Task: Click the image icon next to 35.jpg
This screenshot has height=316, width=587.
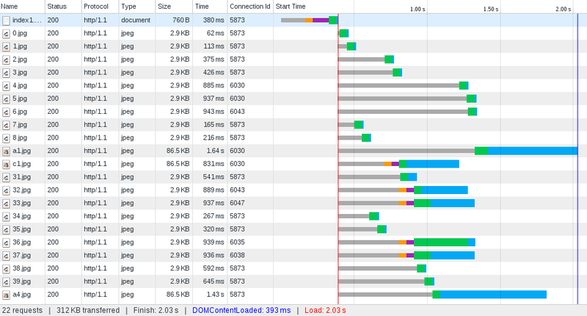Action: coord(6,230)
